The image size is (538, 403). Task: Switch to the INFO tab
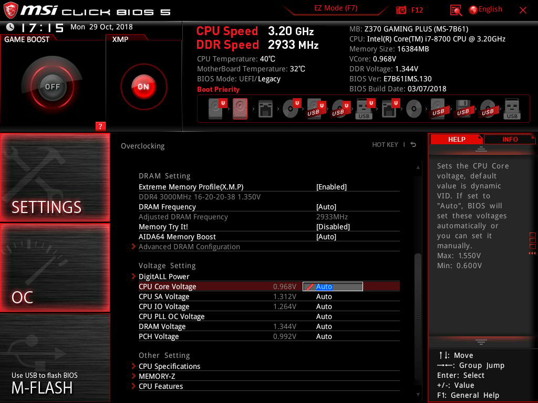tap(510, 139)
